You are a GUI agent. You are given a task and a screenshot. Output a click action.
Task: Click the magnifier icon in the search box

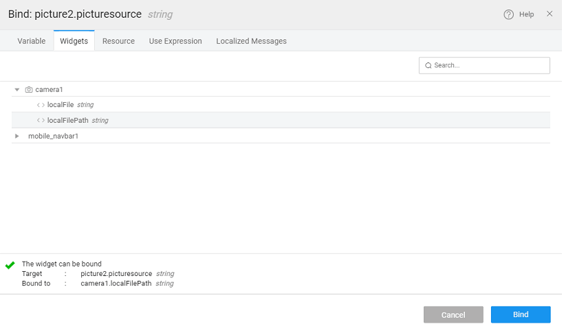click(429, 65)
